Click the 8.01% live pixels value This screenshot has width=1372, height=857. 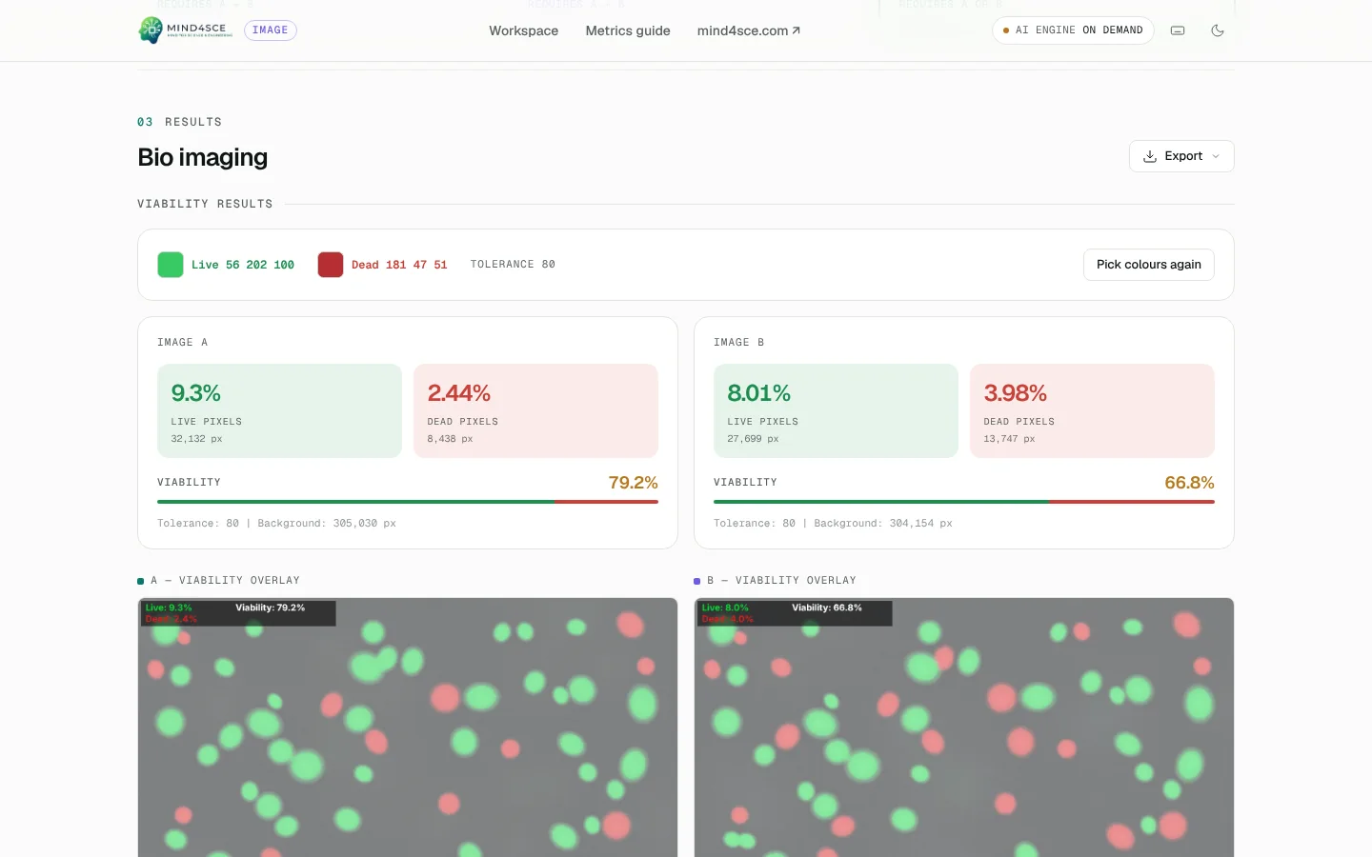[759, 393]
